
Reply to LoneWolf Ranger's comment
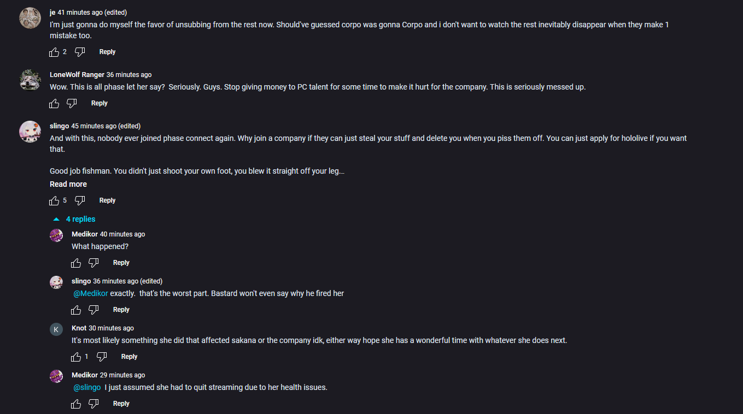tap(100, 103)
